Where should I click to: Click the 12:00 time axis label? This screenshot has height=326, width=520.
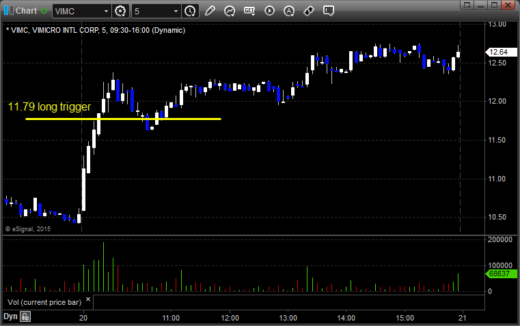point(230,318)
